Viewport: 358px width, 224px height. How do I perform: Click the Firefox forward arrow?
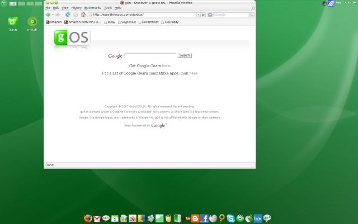58,15
